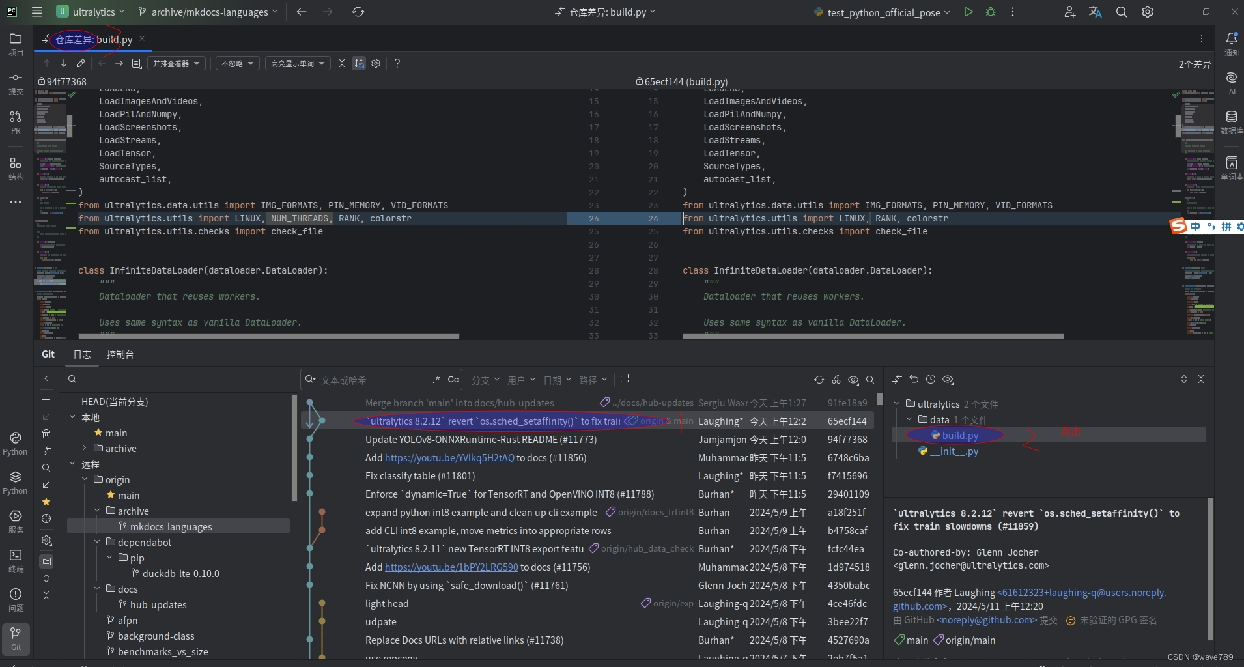Click noreply@github.com email link

tap(987, 620)
